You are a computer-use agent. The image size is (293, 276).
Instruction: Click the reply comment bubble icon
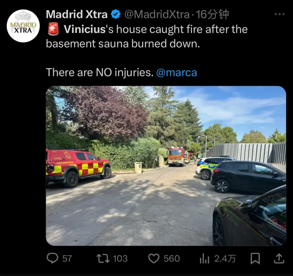[52, 258]
